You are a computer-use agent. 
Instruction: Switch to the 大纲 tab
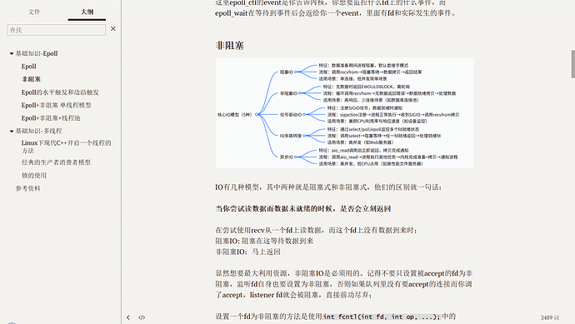[x=87, y=12]
